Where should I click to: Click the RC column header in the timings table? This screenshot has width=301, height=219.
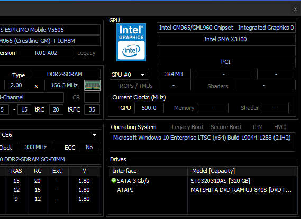[x=38, y=171]
